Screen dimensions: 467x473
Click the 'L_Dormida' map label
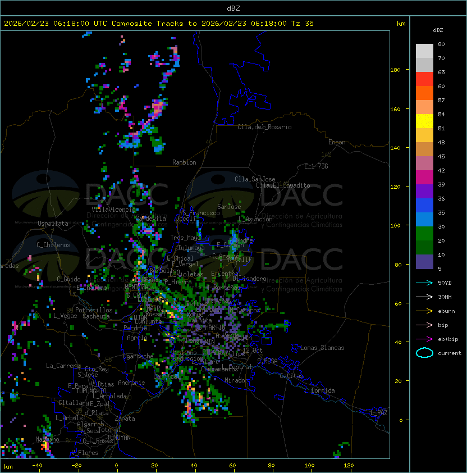coord(319,390)
